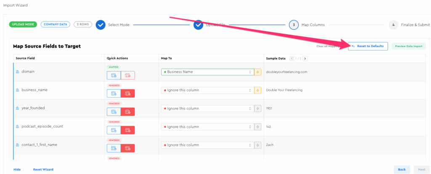Toggle ignore action for domain row

point(128,75)
